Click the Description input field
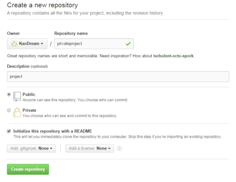This screenshot has width=236, height=182. click(118, 77)
